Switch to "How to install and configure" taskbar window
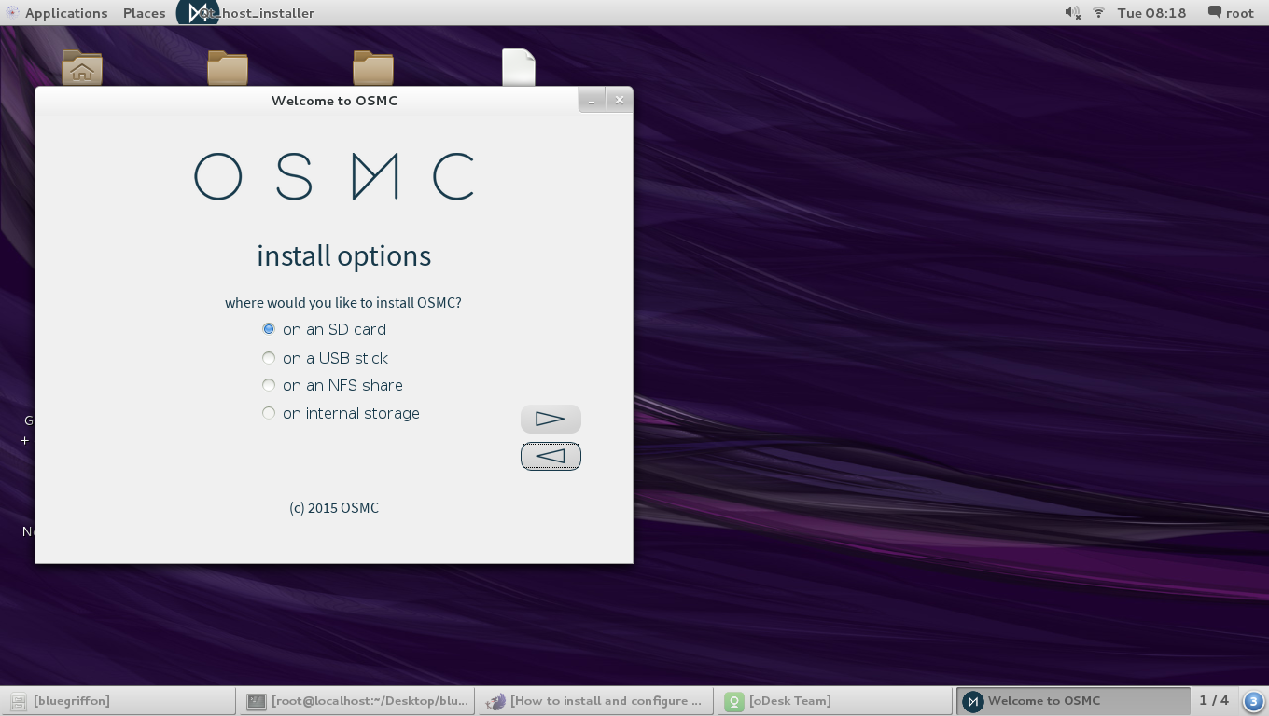Viewport: 1269px width, 716px height. [x=597, y=701]
